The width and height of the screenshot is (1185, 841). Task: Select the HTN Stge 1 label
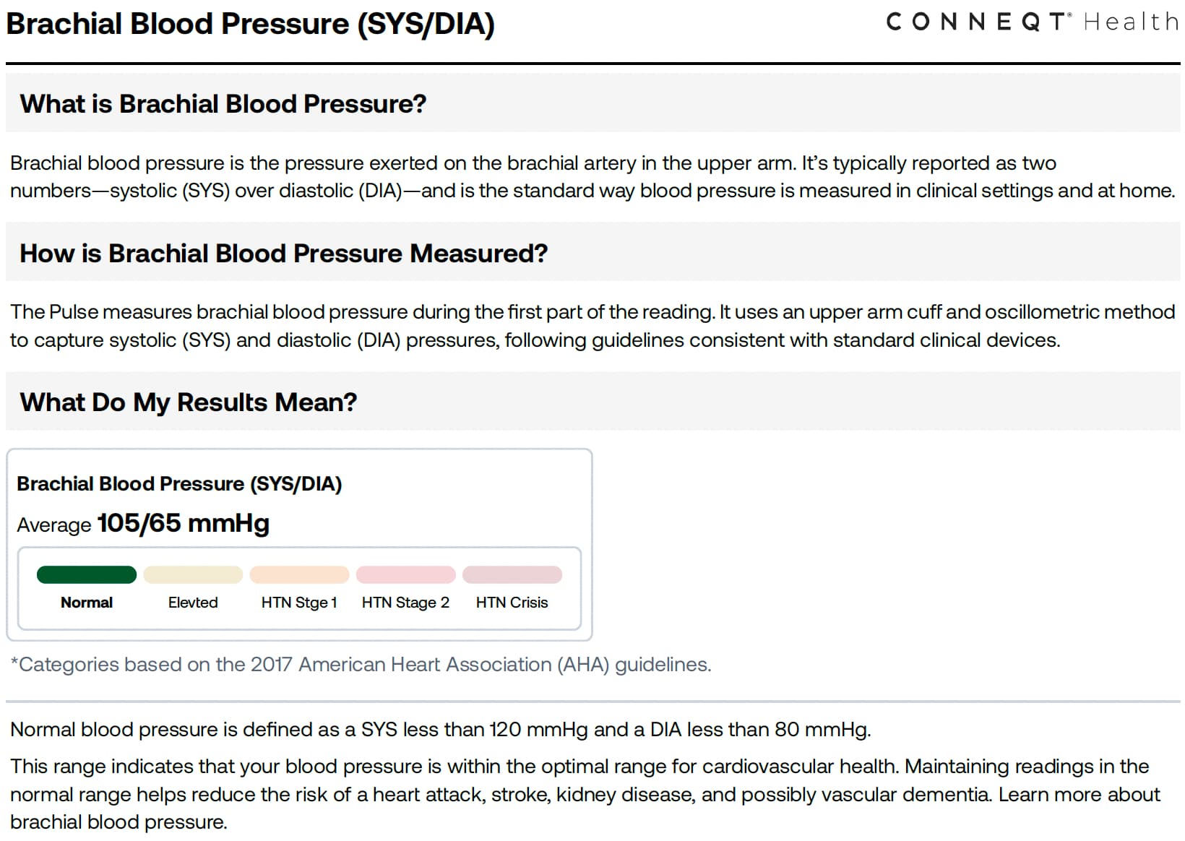click(299, 603)
